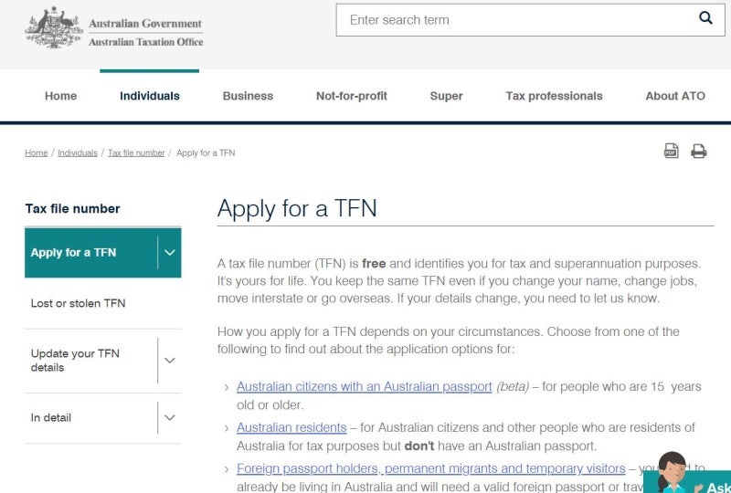Click the search magnifier icon
The width and height of the screenshot is (731, 493).
(x=705, y=18)
